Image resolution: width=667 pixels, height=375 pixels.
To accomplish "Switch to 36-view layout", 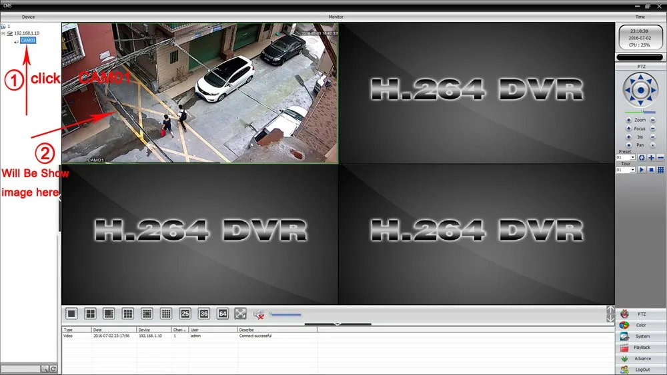I will tap(204, 314).
